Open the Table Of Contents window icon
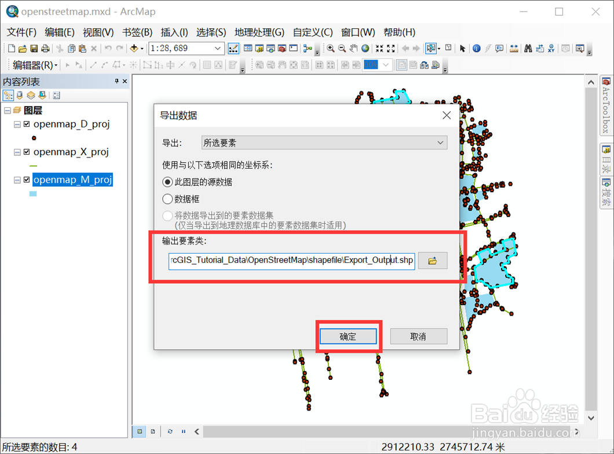This screenshot has height=454, width=614. (x=248, y=48)
